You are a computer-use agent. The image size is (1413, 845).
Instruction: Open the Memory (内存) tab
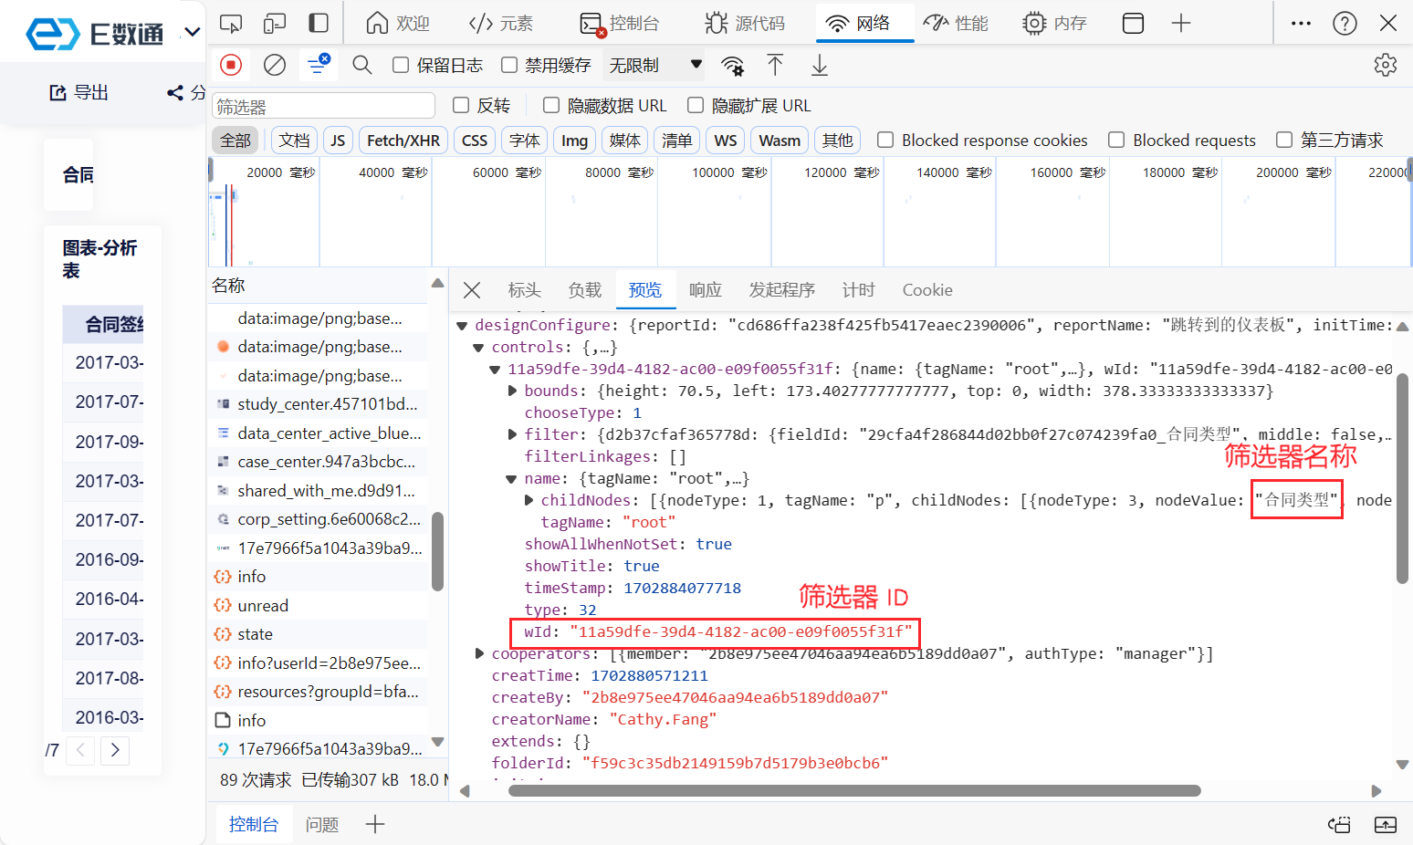coord(1055,23)
